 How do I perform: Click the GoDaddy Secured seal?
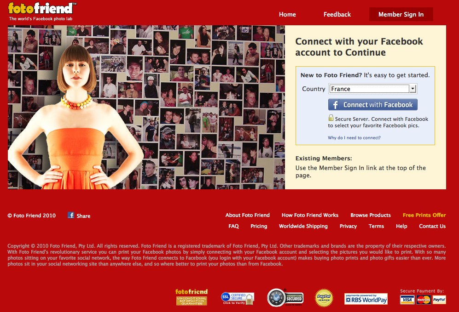pos(285,298)
